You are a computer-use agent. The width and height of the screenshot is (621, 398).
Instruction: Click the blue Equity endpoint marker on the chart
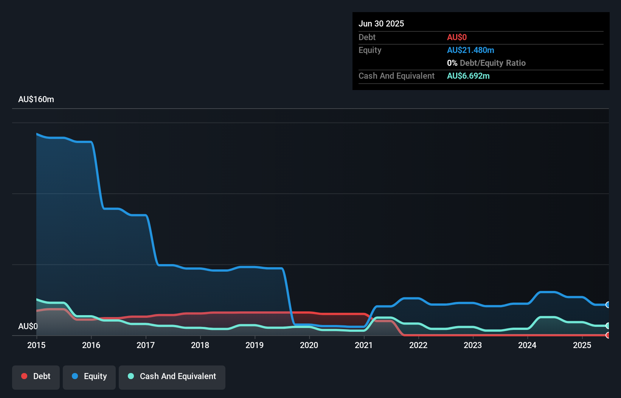pos(608,305)
